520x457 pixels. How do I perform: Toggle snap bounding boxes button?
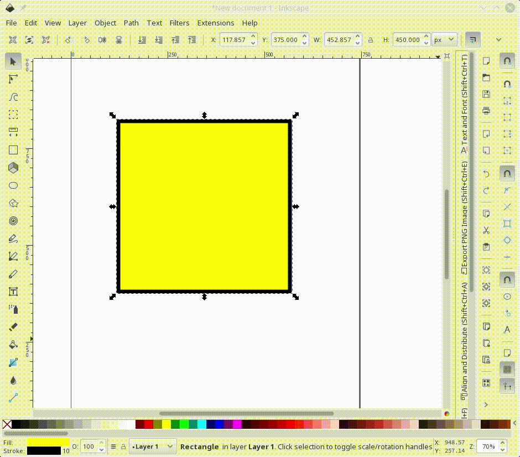(x=507, y=84)
